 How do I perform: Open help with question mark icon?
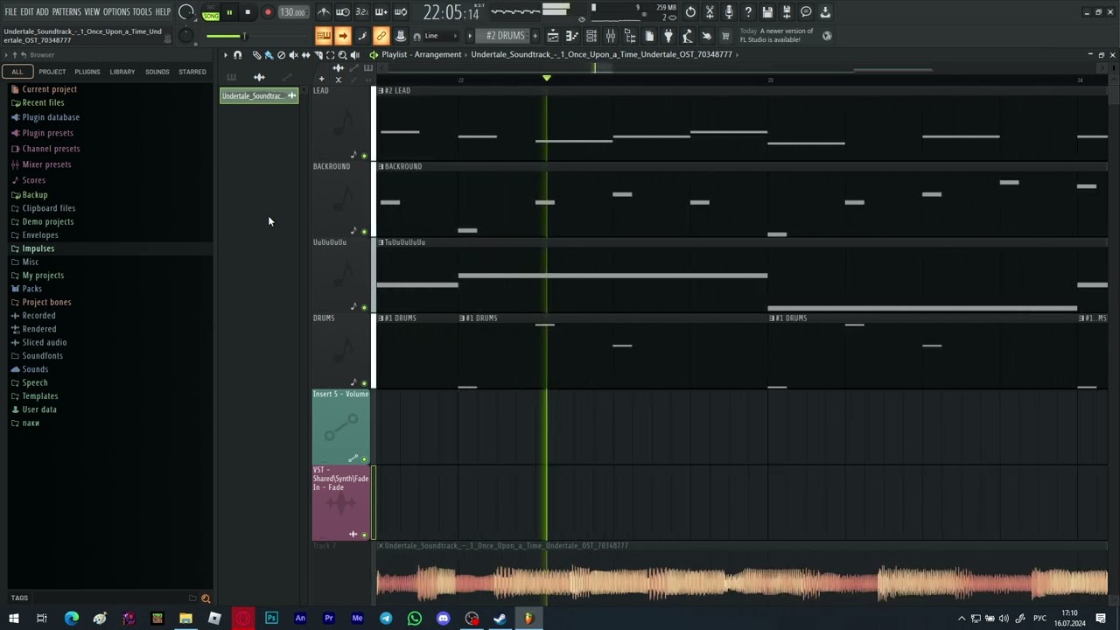748,12
